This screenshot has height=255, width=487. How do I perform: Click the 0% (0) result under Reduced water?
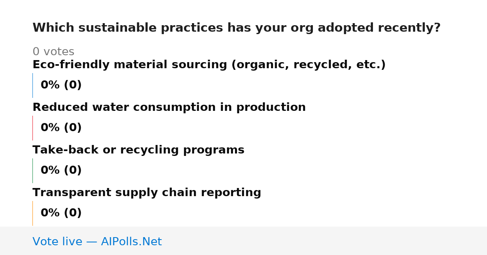61,128
